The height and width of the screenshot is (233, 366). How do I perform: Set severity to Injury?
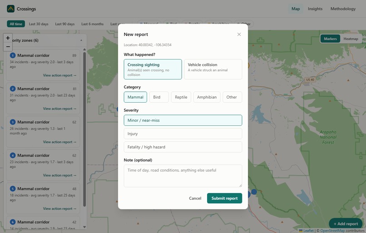coord(183,134)
